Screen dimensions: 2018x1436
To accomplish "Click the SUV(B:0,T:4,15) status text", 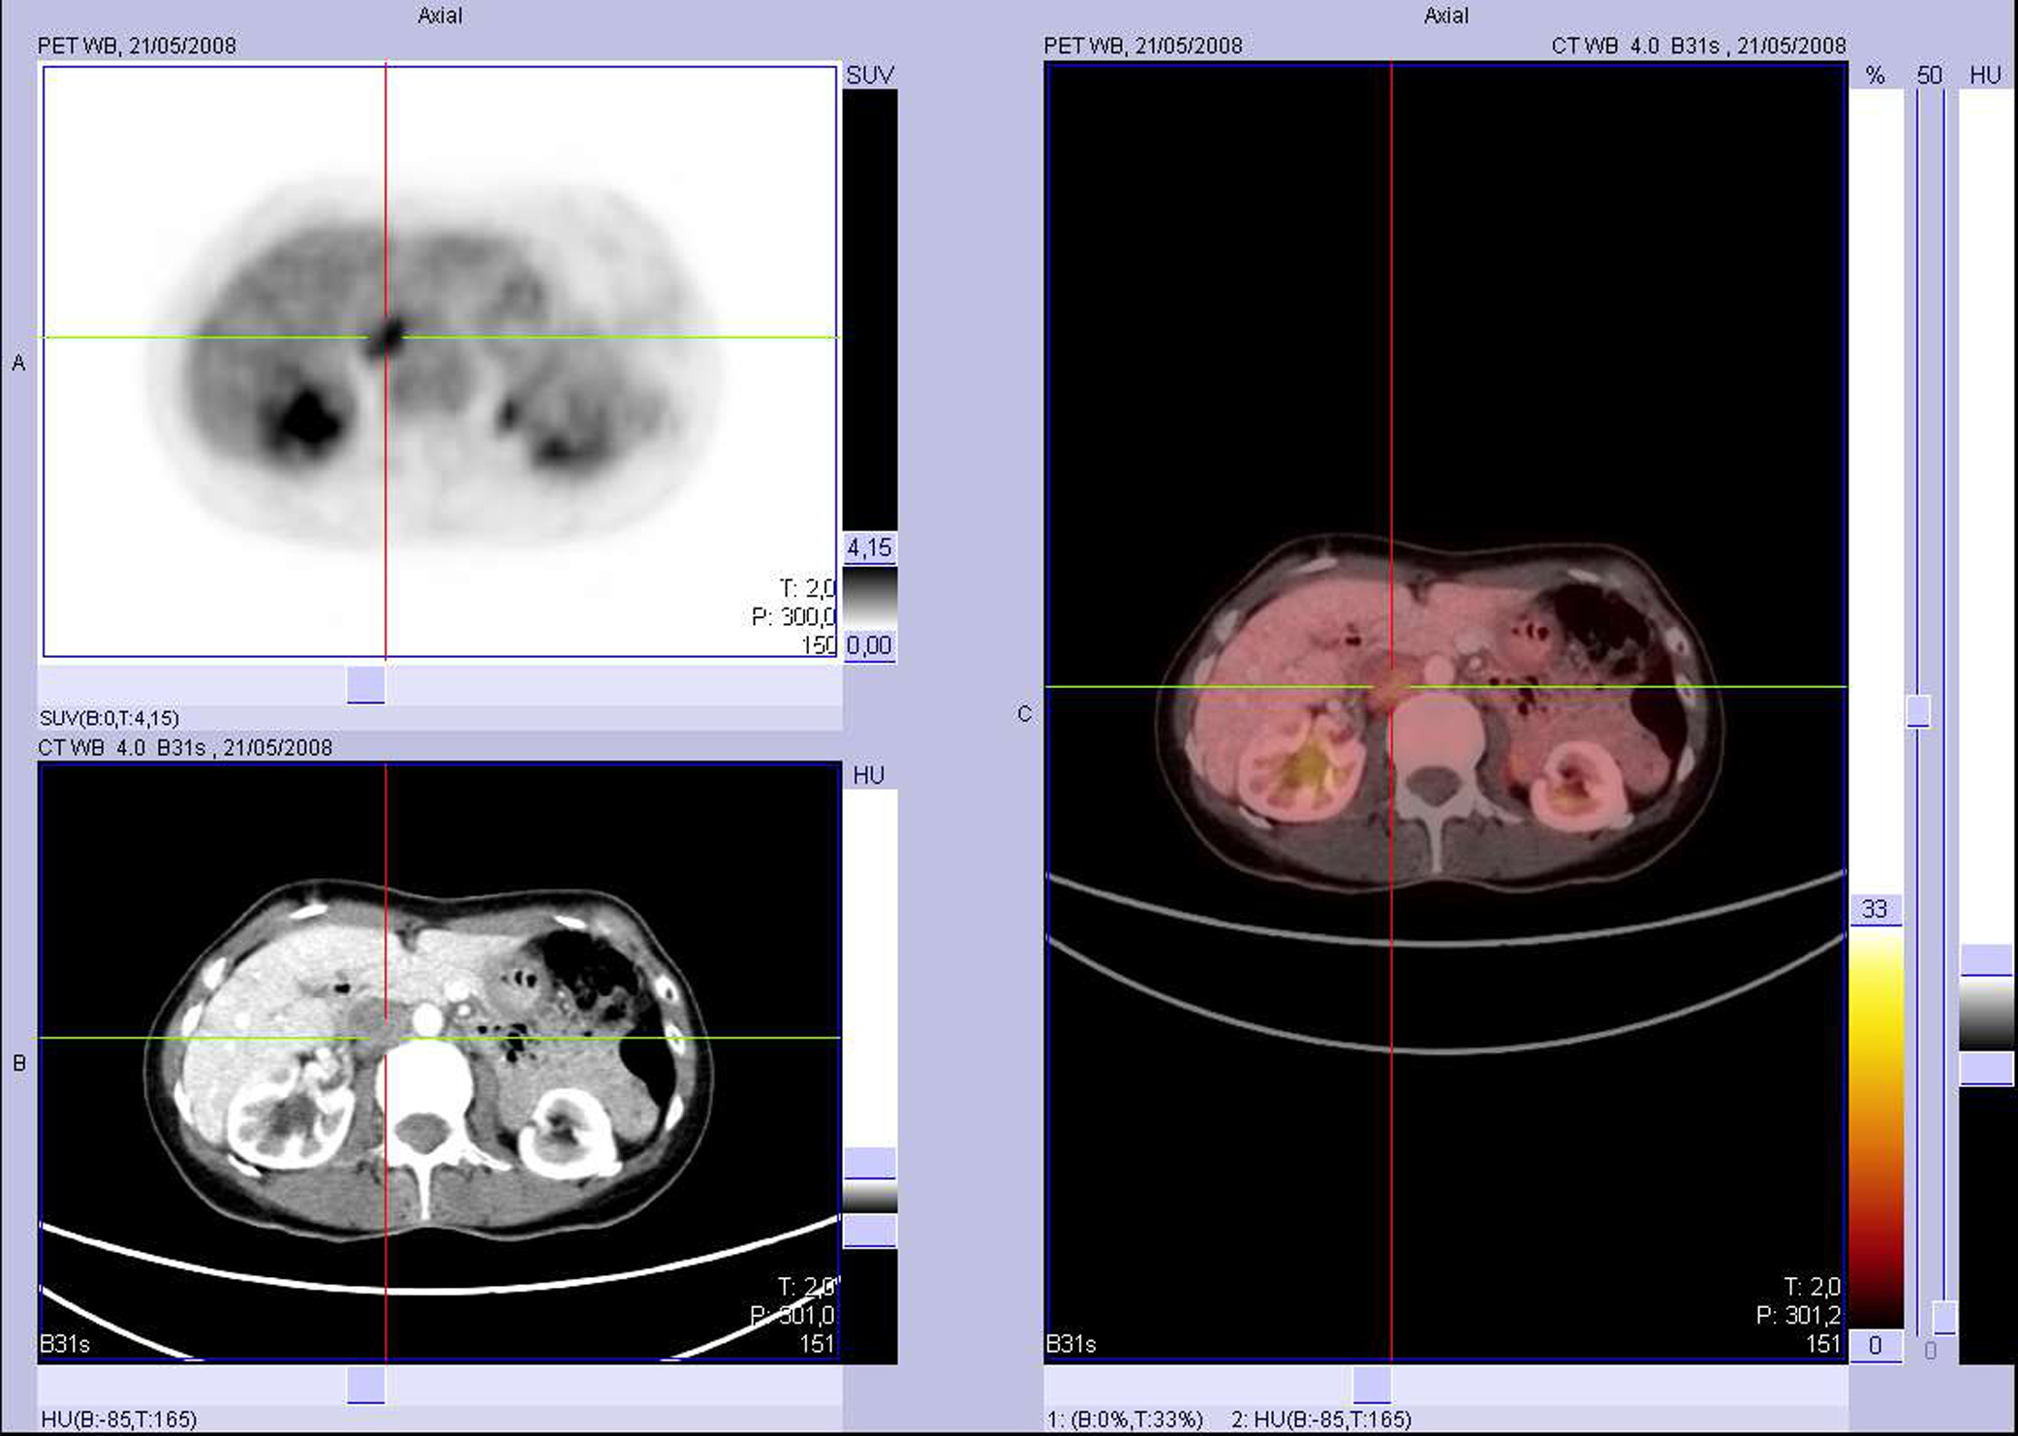I will click(109, 718).
